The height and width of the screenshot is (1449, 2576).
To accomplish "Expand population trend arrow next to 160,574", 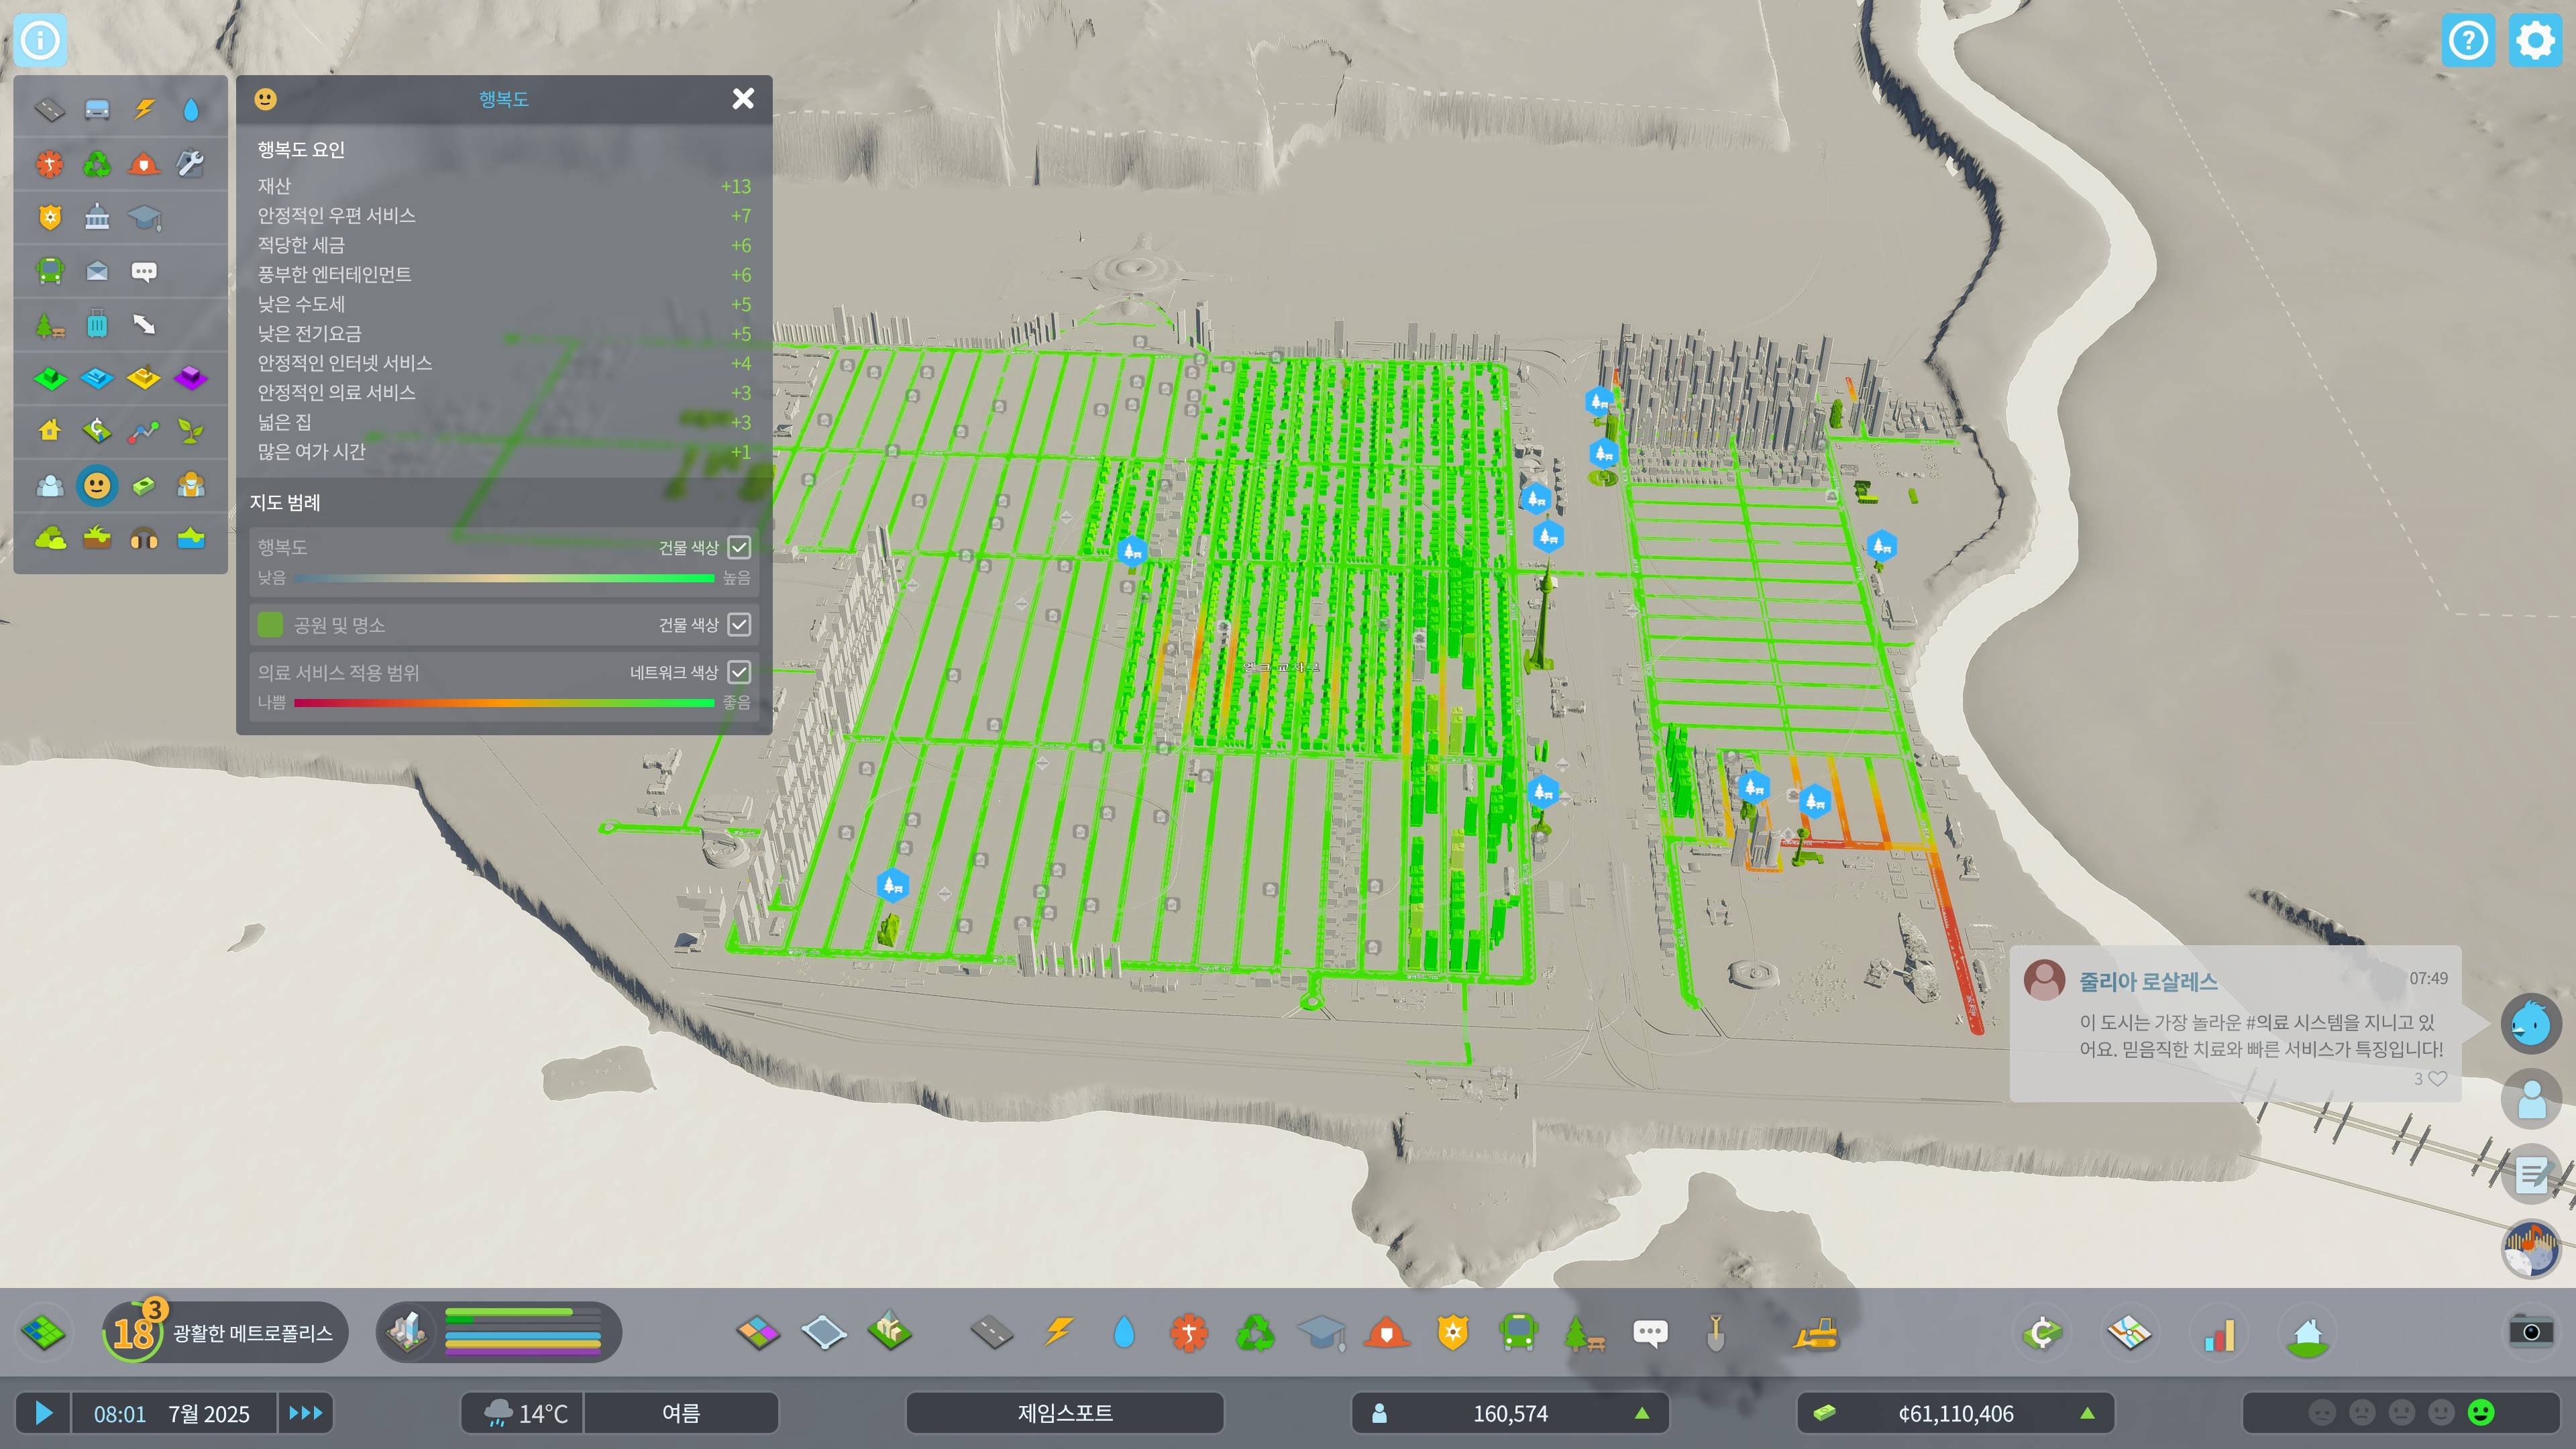I will tap(1641, 1413).
